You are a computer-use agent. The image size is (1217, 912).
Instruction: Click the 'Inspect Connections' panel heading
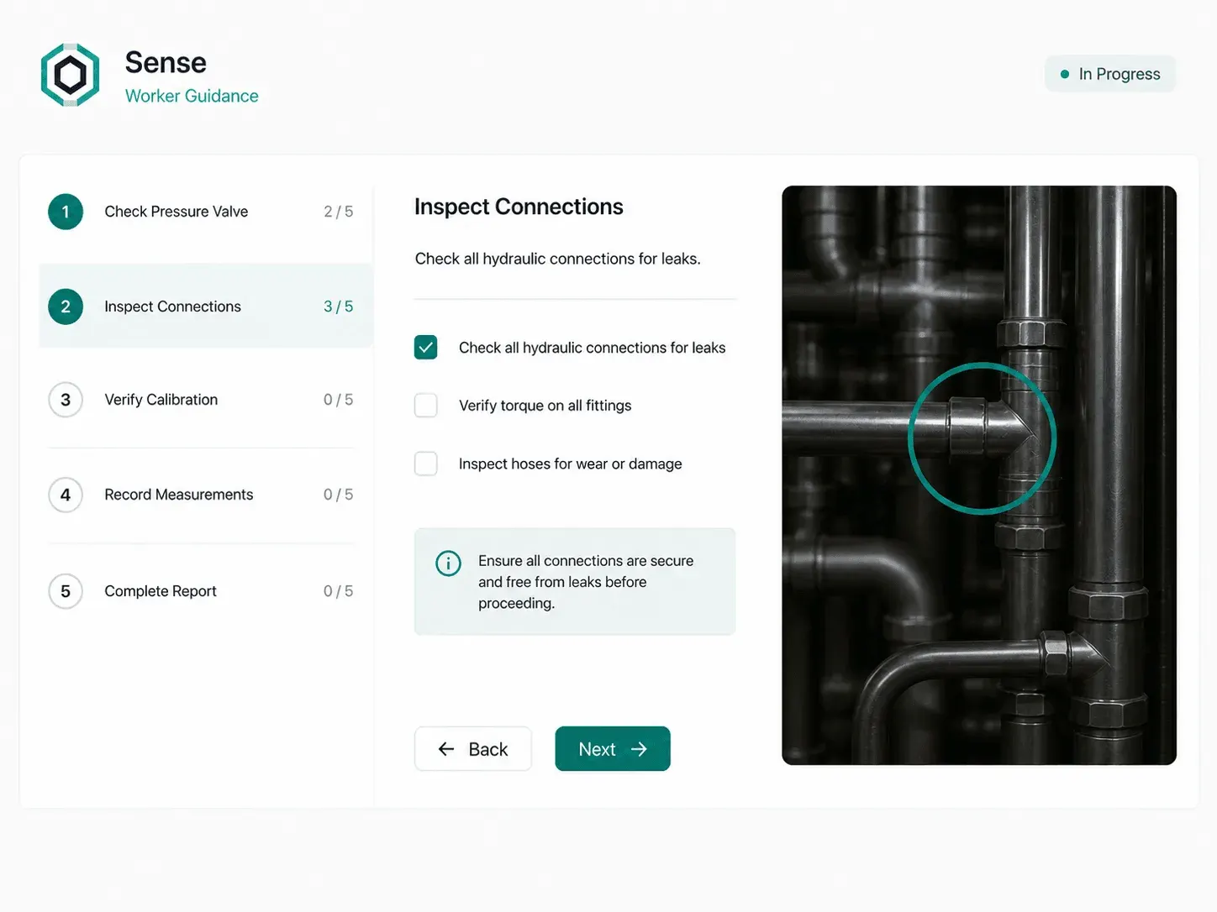(x=519, y=207)
